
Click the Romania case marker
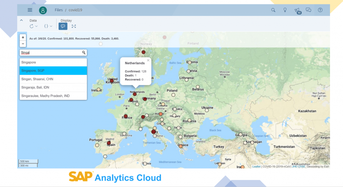coord(190,120)
